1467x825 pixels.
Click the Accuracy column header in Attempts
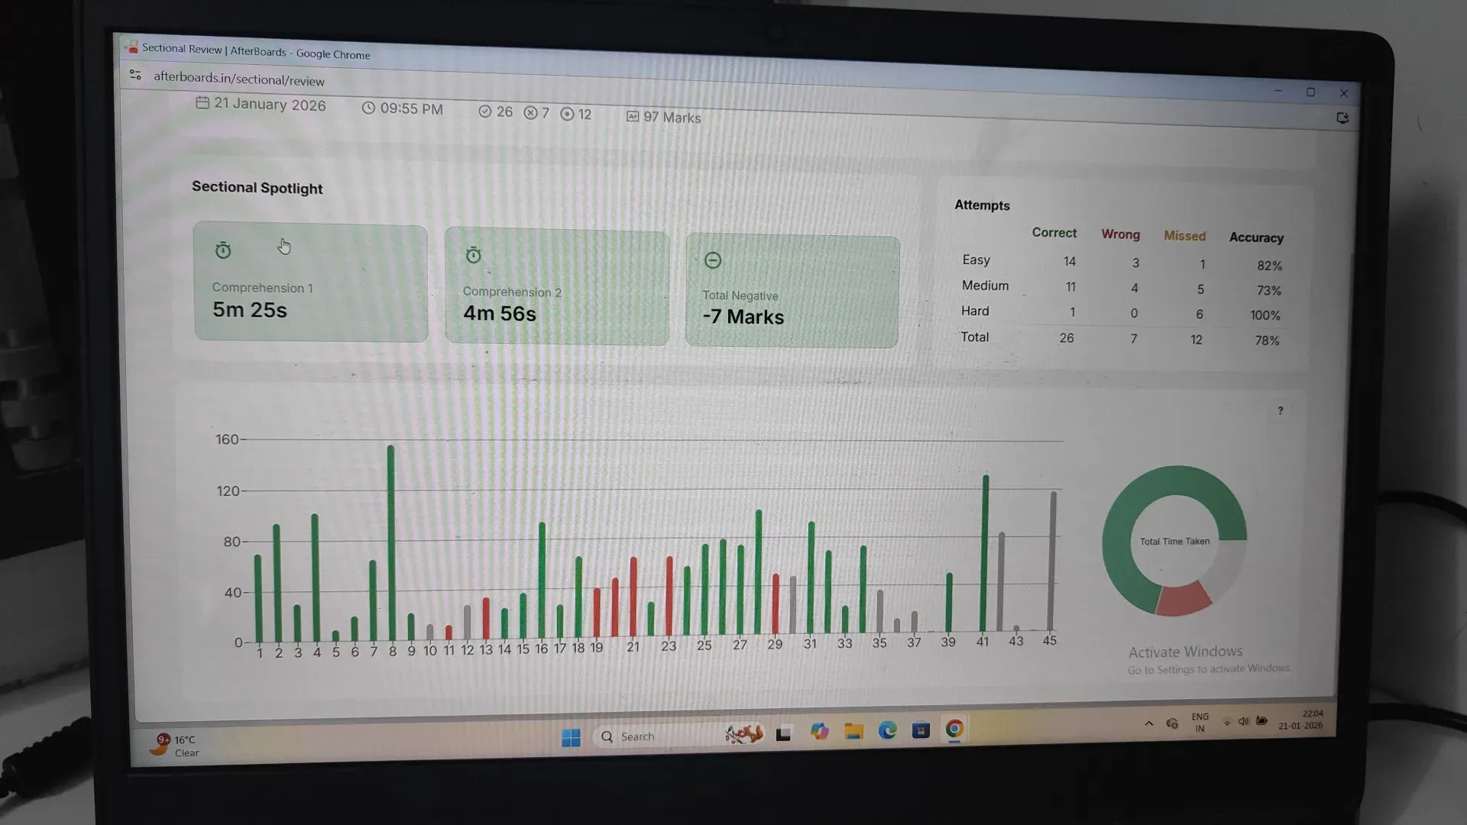coord(1256,238)
